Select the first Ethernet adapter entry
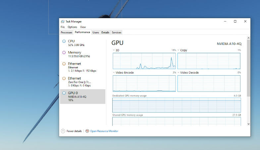260x150 pixels. pyautogui.click(x=82, y=67)
